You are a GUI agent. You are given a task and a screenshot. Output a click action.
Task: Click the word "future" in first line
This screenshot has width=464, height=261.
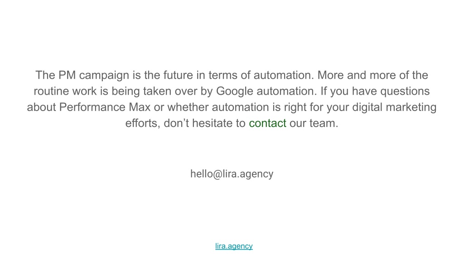(x=178, y=75)
